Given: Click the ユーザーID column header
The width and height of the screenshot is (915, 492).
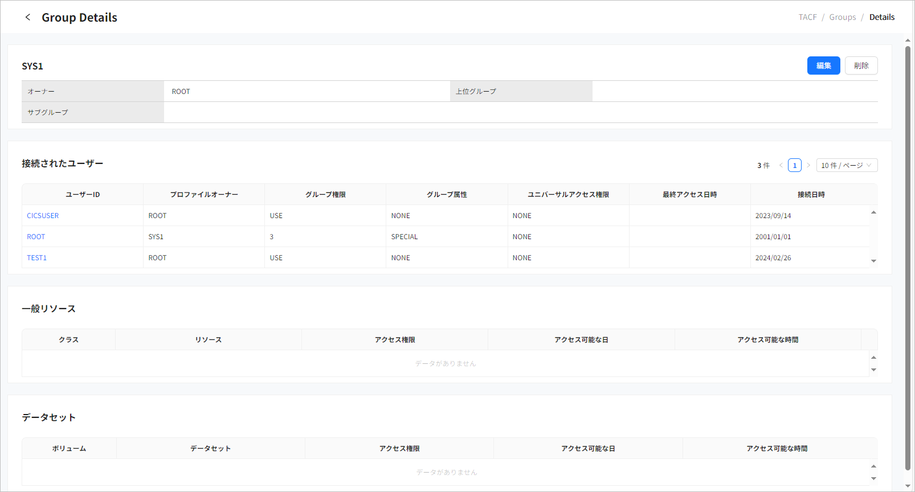Looking at the screenshot, I should point(83,195).
